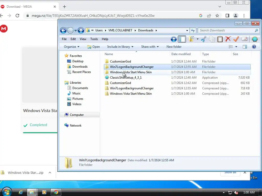This screenshot has height=196, width=262.
Task: Click the Open command button
Action: 94,47
